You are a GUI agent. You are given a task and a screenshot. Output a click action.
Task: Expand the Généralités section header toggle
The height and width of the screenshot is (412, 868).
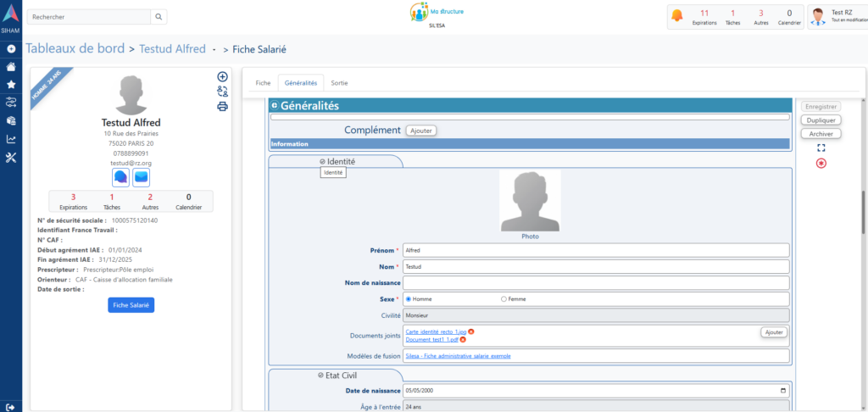tap(275, 106)
